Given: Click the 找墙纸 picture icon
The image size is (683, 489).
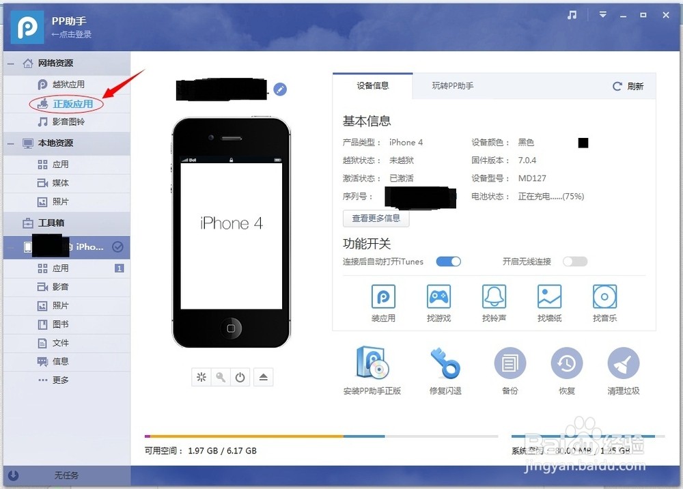Looking at the screenshot, I should (549, 296).
